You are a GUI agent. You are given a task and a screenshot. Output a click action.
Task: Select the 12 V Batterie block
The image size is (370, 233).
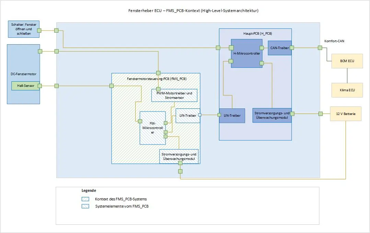345,114
